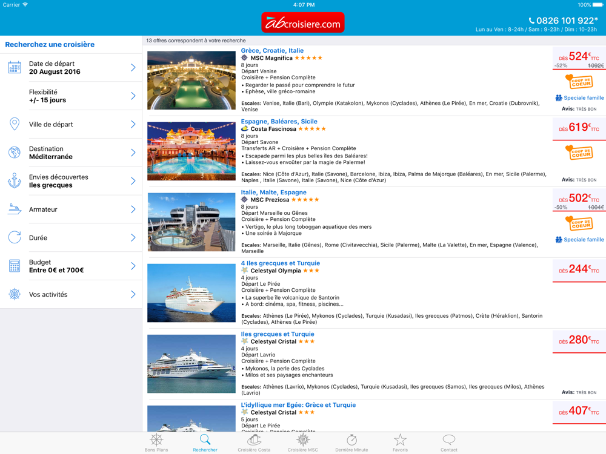Open the Espagne, Baléares, Sicile cruise link
Image resolution: width=606 pixels, height=454 pixels.
click(x=279, y=121)
